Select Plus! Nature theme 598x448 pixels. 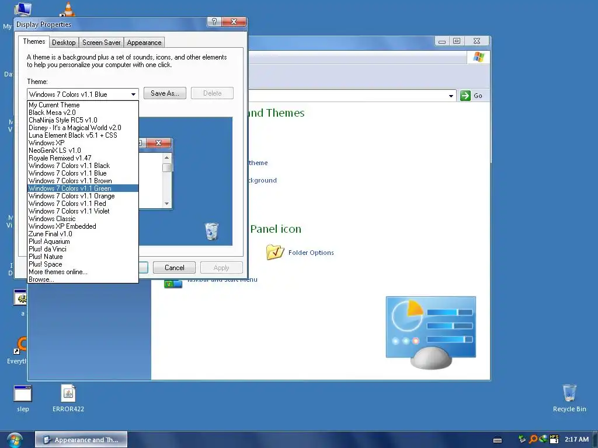pyautogui.click(x=83, y=257)
